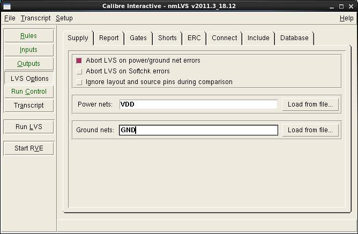Click the Power nets input field
Screen dimensions: 358x234
198,104
